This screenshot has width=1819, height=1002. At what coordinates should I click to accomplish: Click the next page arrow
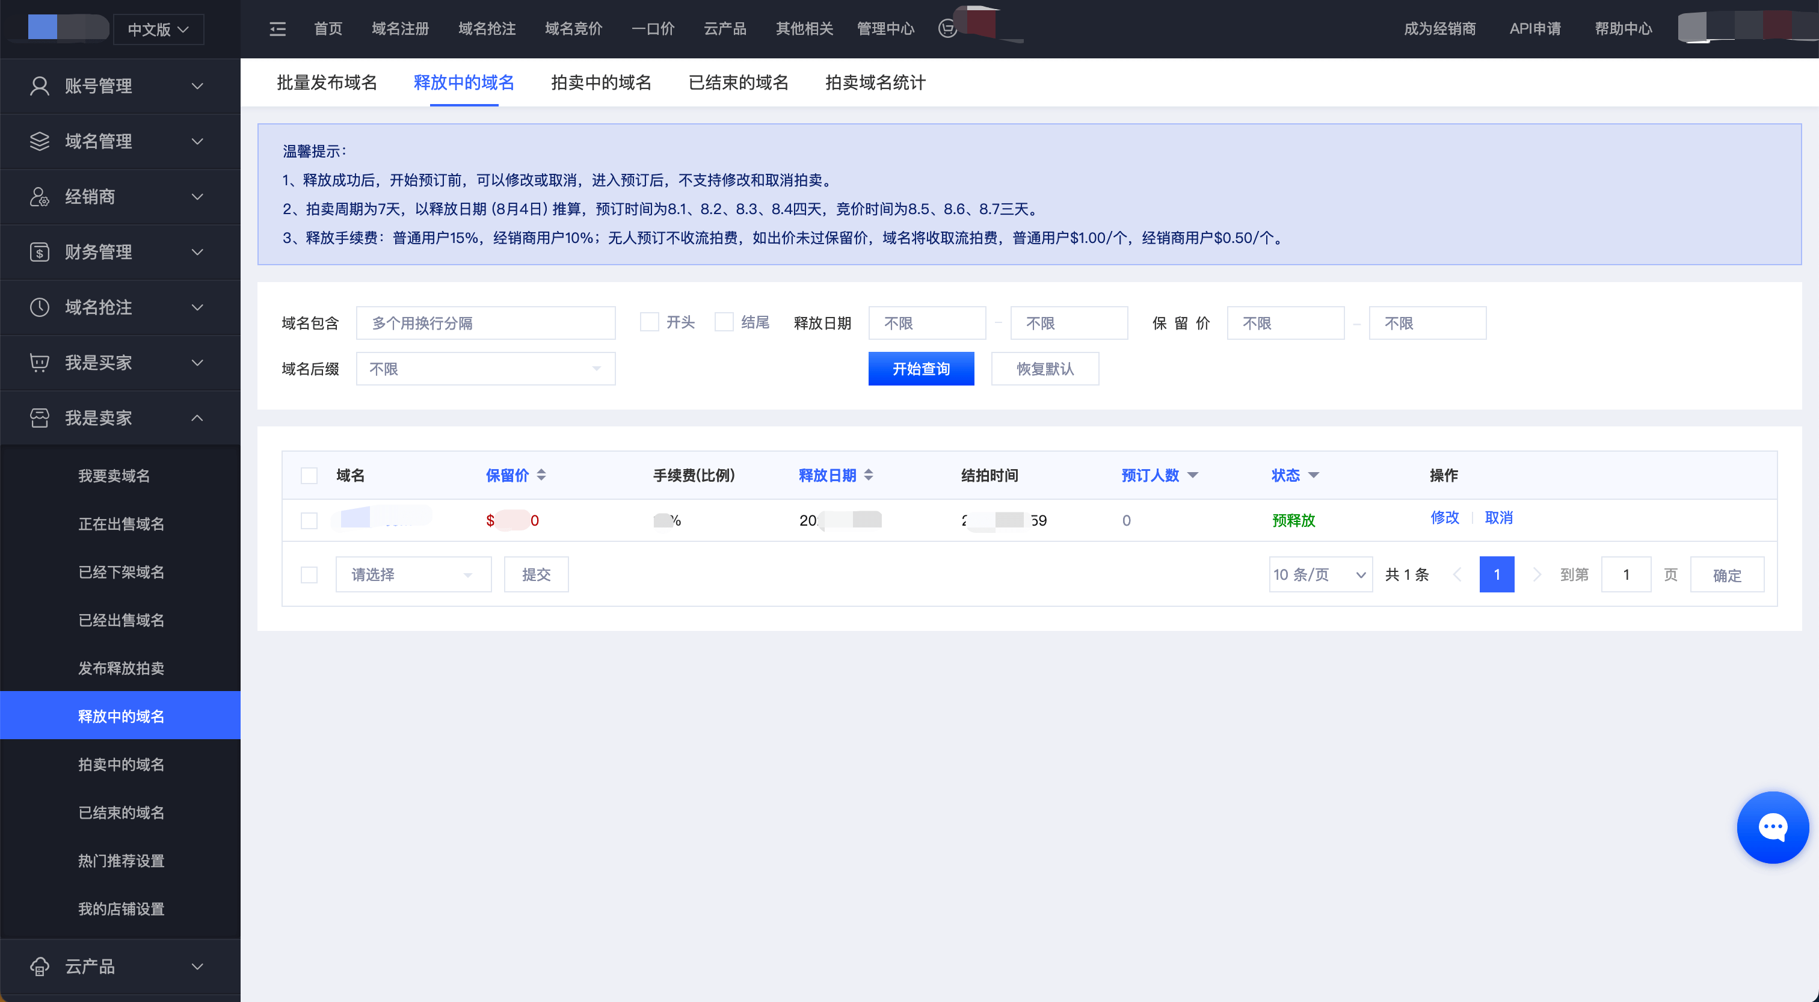point(1536,575)
